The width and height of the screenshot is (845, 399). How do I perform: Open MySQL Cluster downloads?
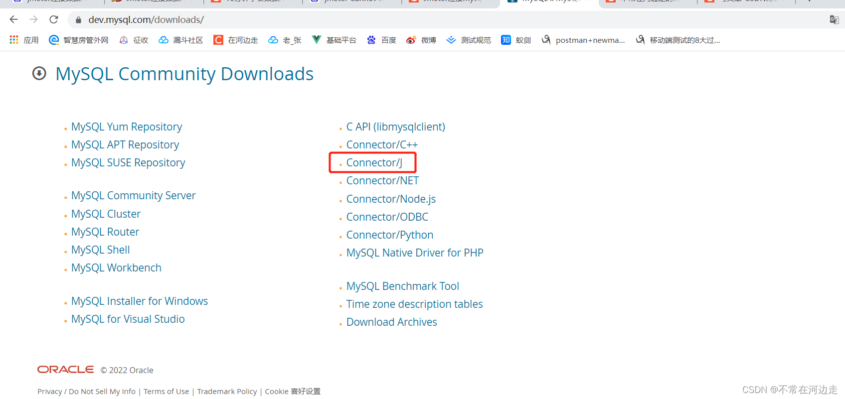coord(106,214)
